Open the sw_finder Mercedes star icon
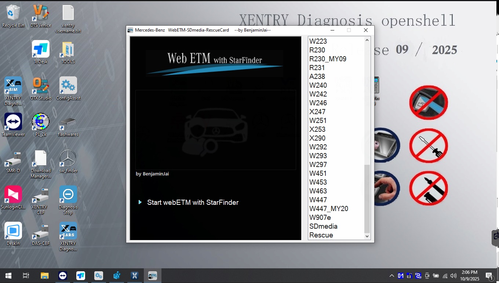This screenshot has height=283, width=499. [68, 159]
